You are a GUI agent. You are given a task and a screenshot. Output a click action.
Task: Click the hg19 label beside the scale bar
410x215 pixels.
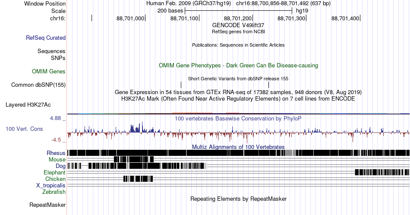[302, 11]
